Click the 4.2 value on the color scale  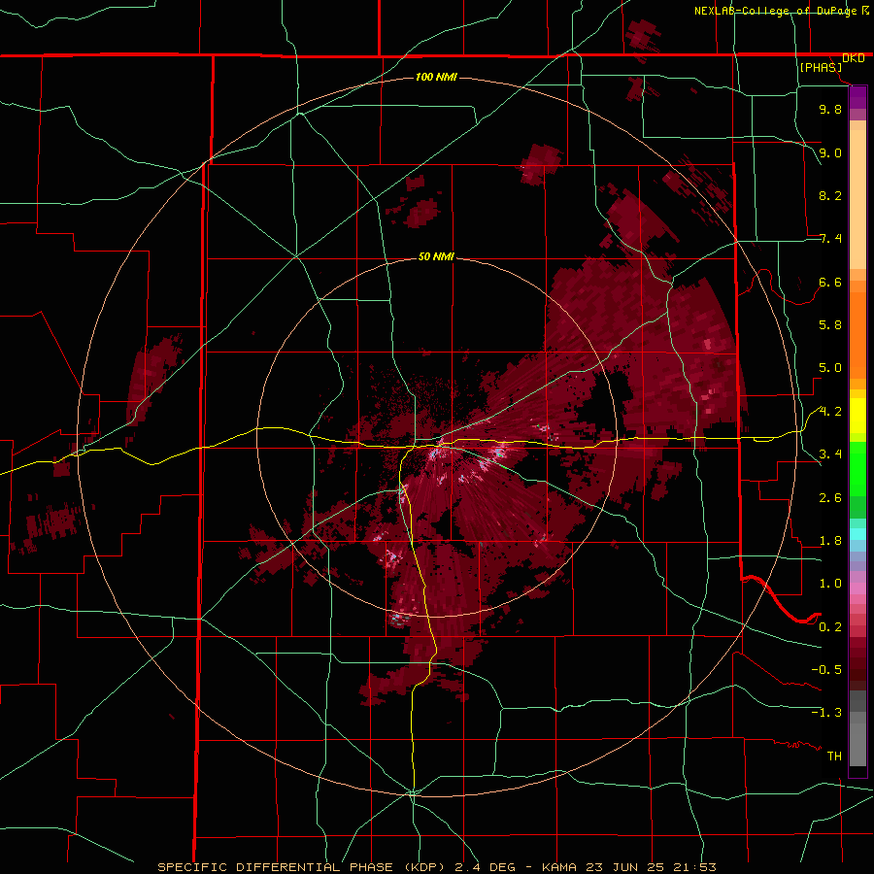tap(830, 412)
